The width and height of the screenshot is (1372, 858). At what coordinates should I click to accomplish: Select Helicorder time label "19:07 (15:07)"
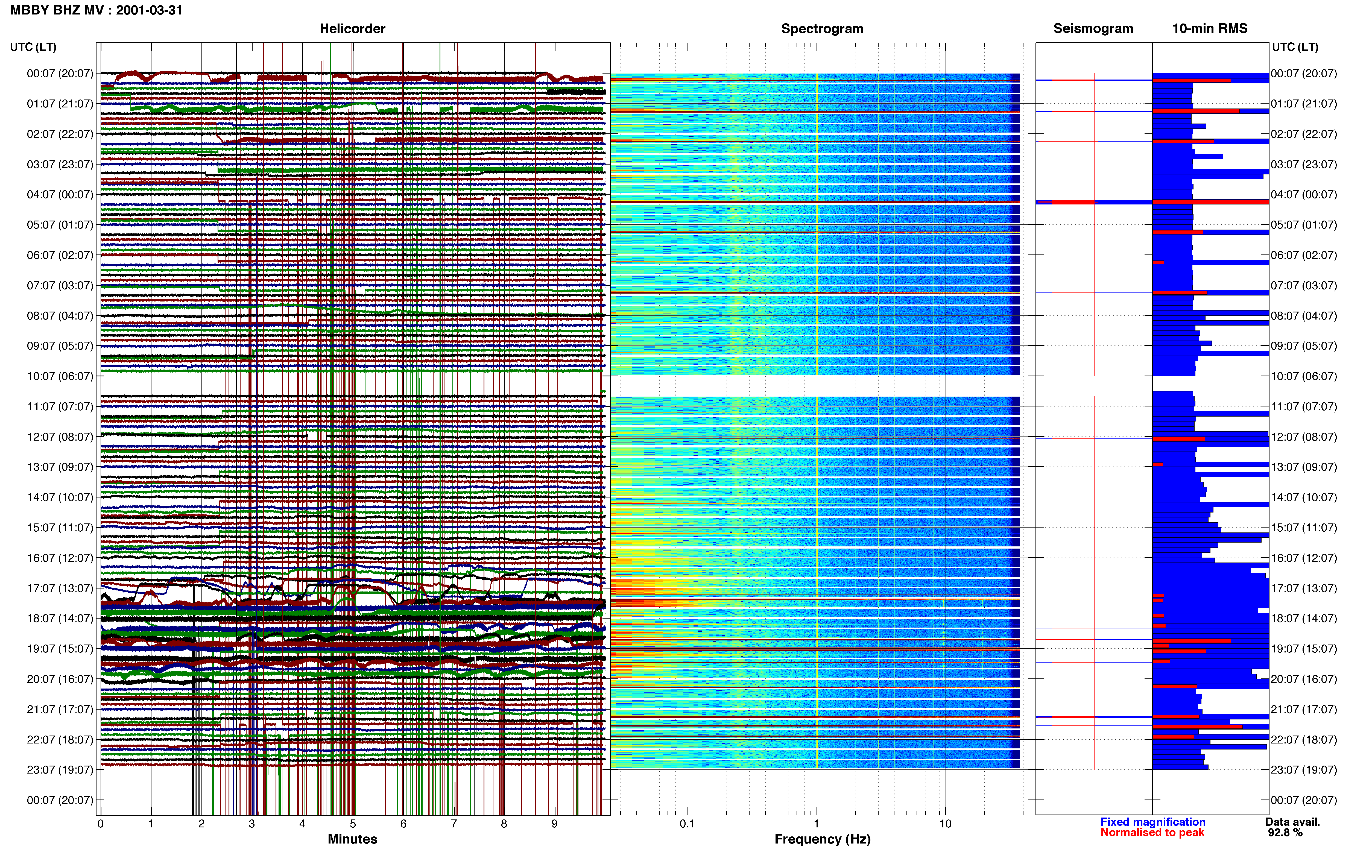click(60, 649)
